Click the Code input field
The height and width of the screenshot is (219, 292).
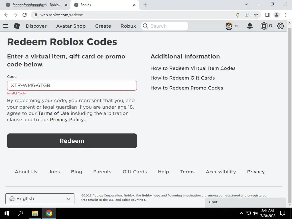(x=72, y=85)
